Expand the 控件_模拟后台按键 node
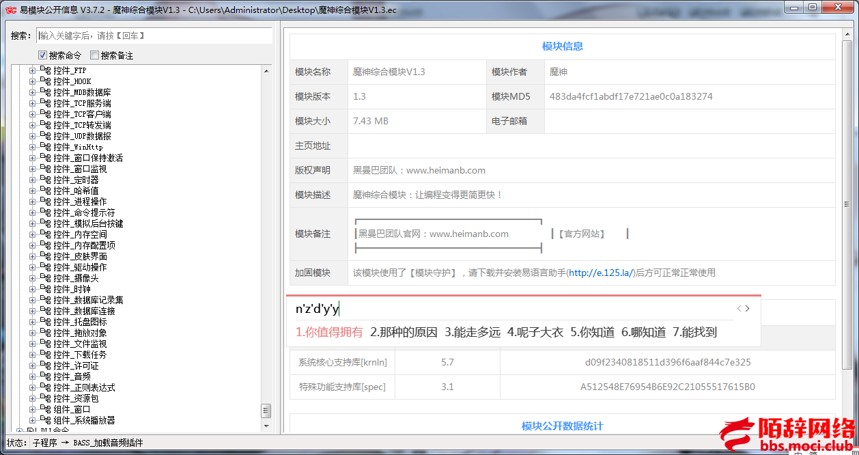 click(x=32, y=223)
